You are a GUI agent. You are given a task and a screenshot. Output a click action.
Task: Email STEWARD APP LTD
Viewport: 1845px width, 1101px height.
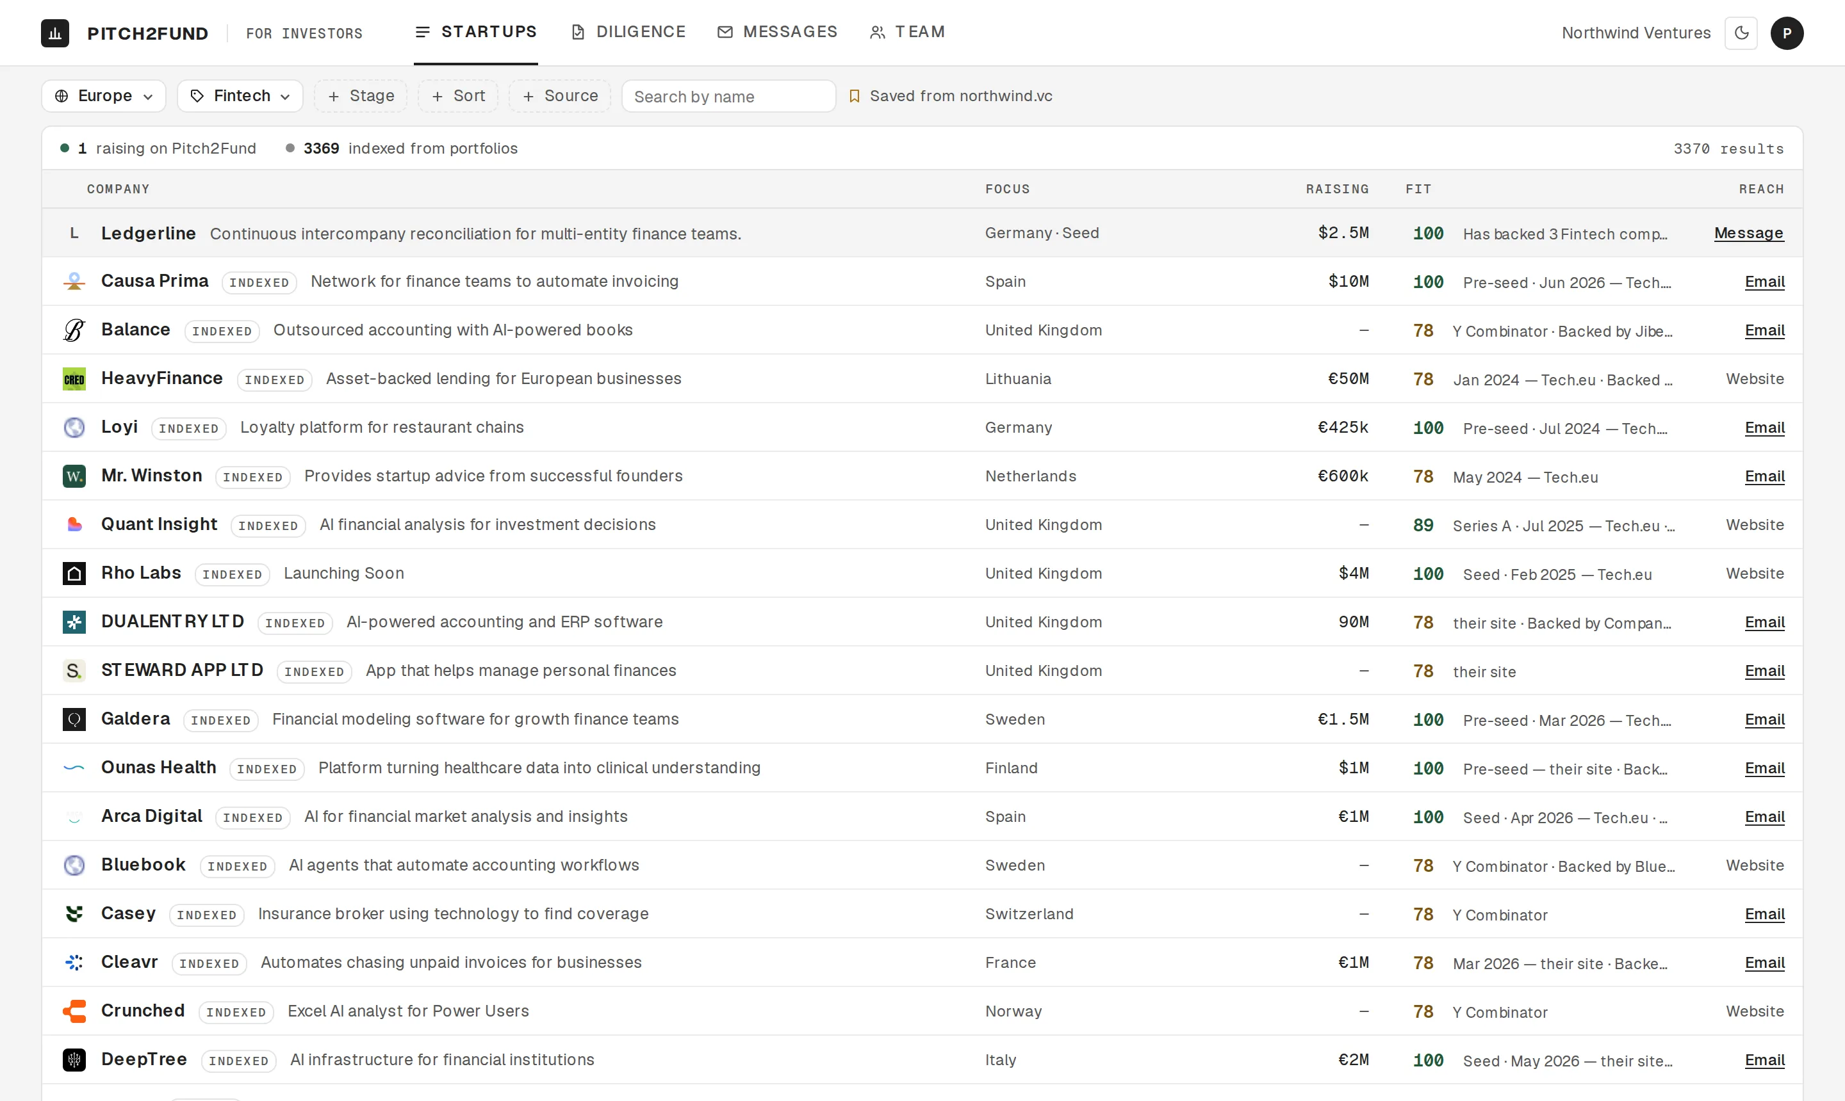click(1764, 671)
